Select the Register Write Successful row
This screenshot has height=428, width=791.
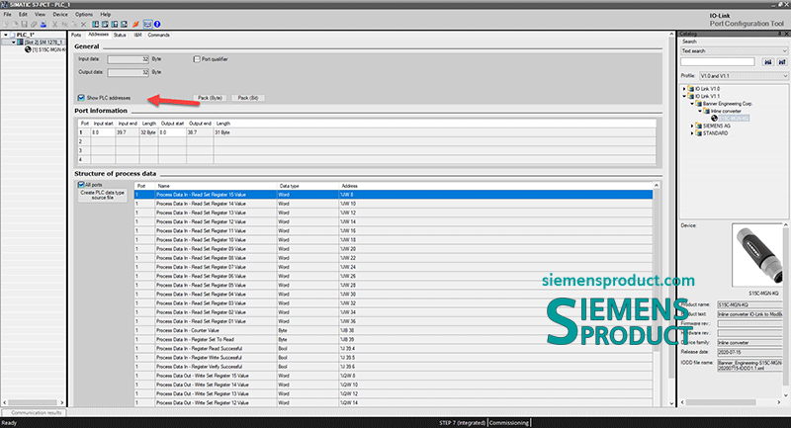pos(394,358)
